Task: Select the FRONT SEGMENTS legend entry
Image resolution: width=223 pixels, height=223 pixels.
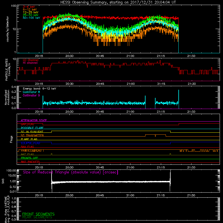Action: pos(38,214)
